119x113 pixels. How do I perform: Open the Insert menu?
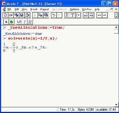(x=34, y=9)
